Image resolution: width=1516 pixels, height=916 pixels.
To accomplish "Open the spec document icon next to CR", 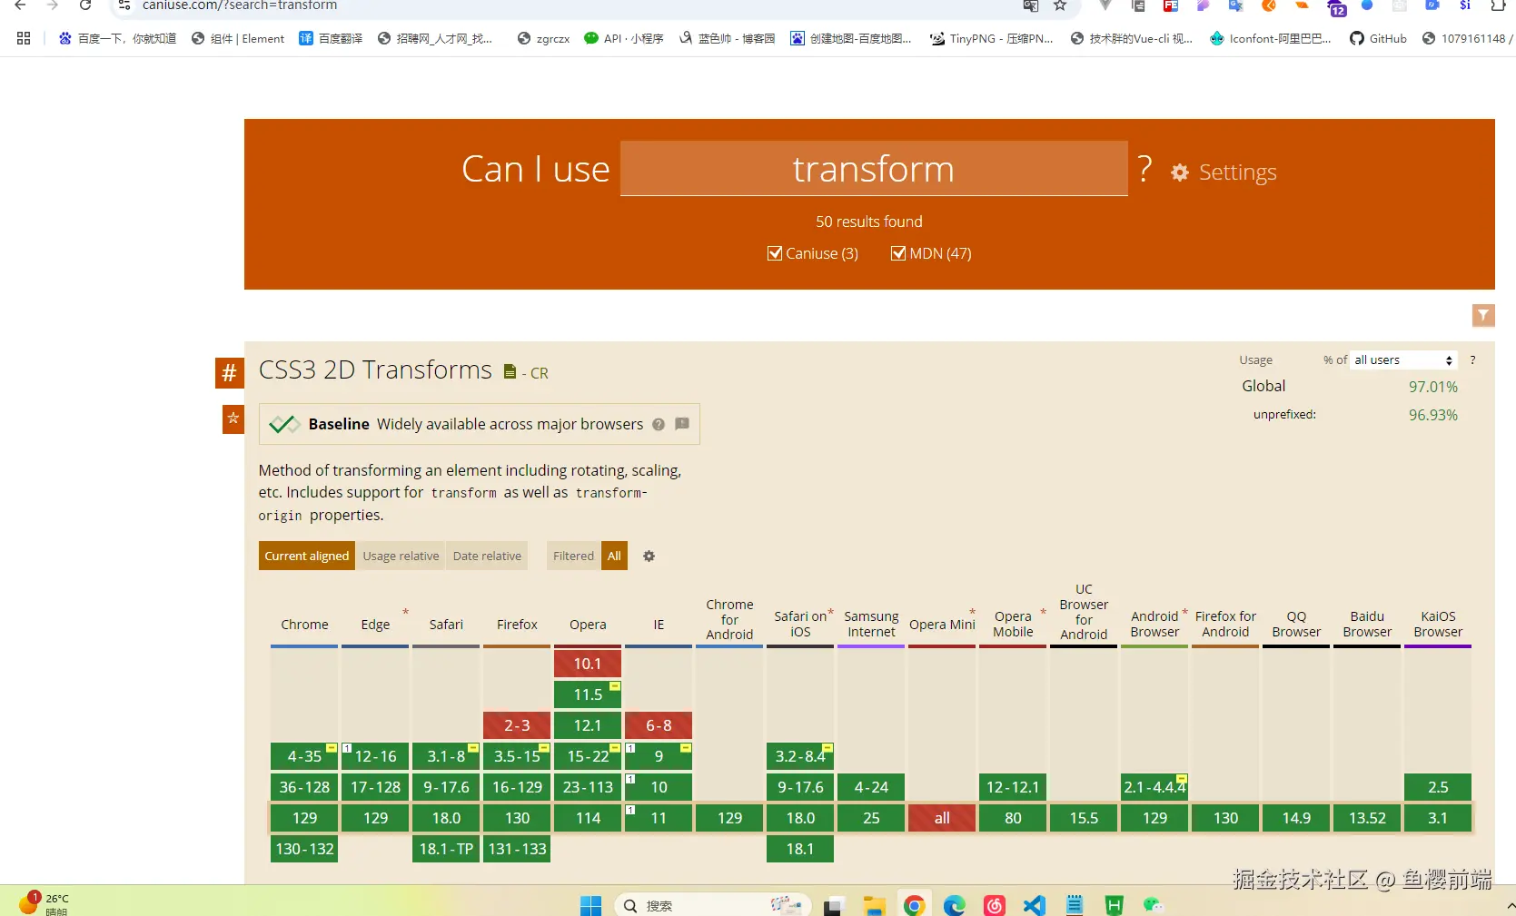I will coord(510,371).
